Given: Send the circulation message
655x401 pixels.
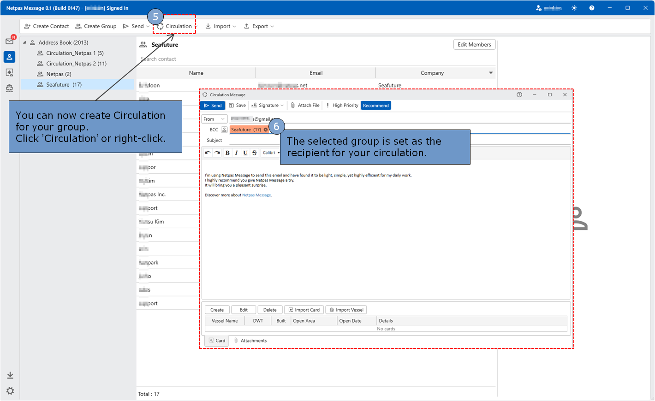Looking at the screenshot, I should tap(213, 106).
